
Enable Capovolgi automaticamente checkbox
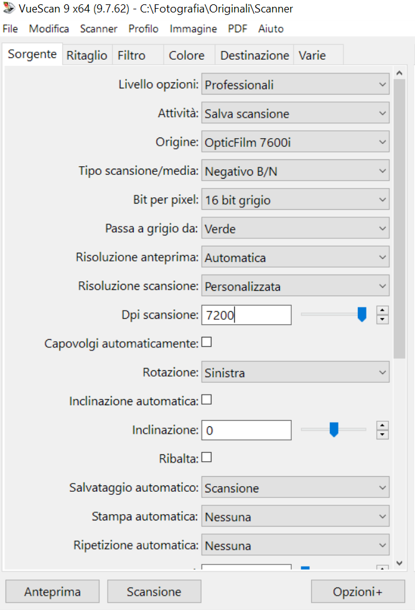[207, 342]
